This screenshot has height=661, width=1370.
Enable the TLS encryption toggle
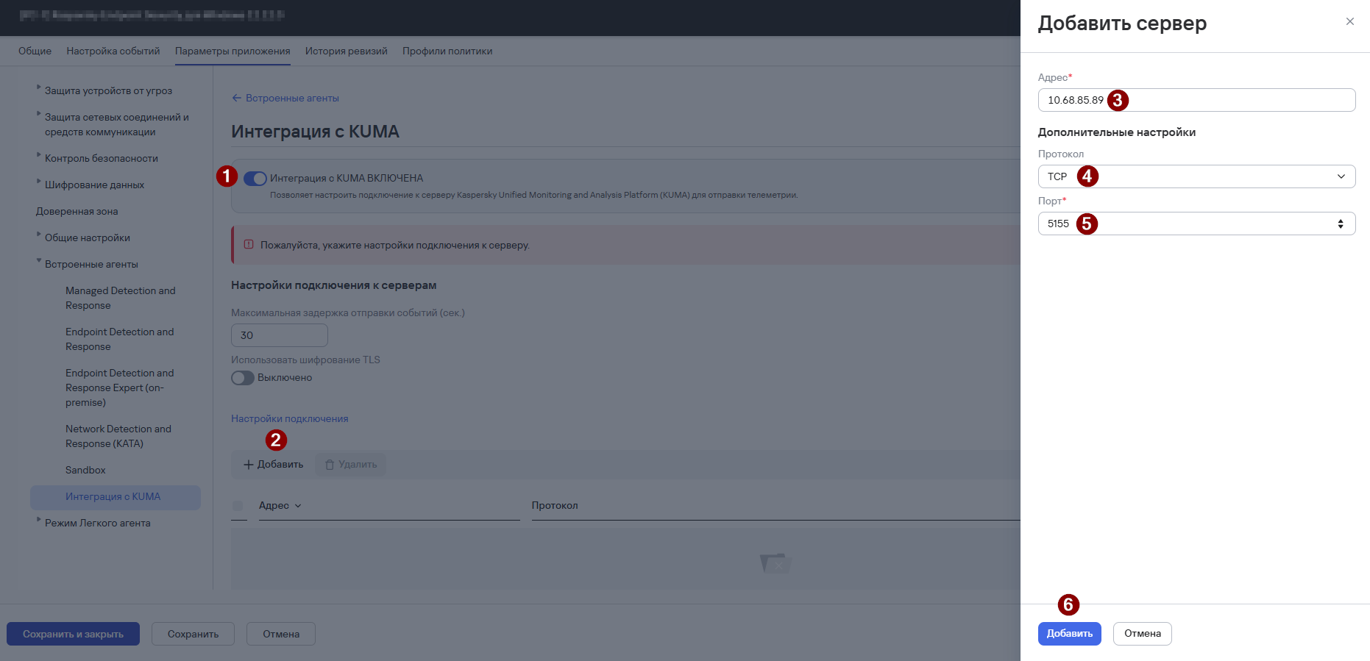tap(243, 378)
